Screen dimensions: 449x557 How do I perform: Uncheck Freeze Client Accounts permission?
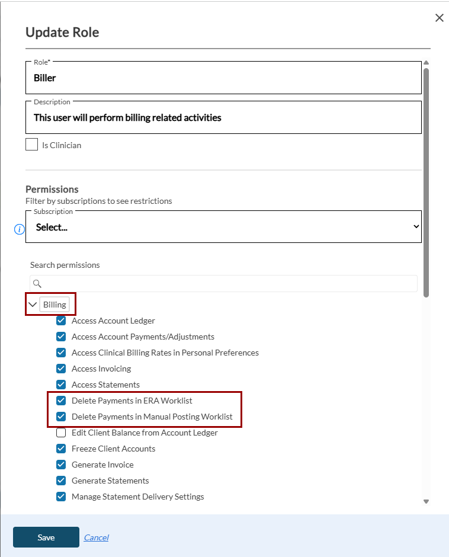coord(61,449)
